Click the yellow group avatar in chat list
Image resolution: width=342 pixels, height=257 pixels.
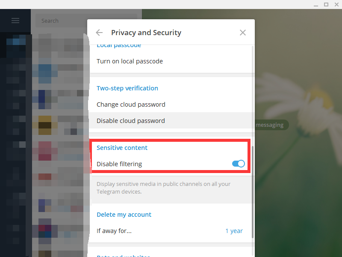pos(44,126)
